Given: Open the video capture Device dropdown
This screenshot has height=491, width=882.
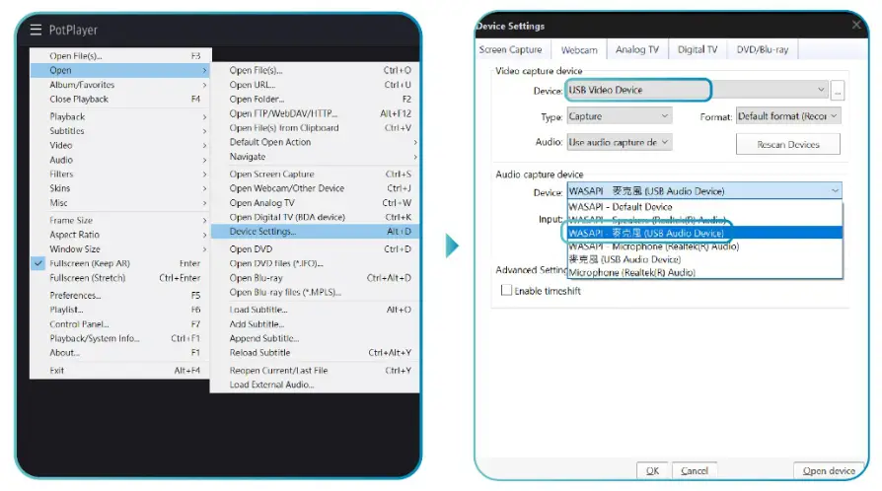Looking at the screenshot, I should coord(698,90).
